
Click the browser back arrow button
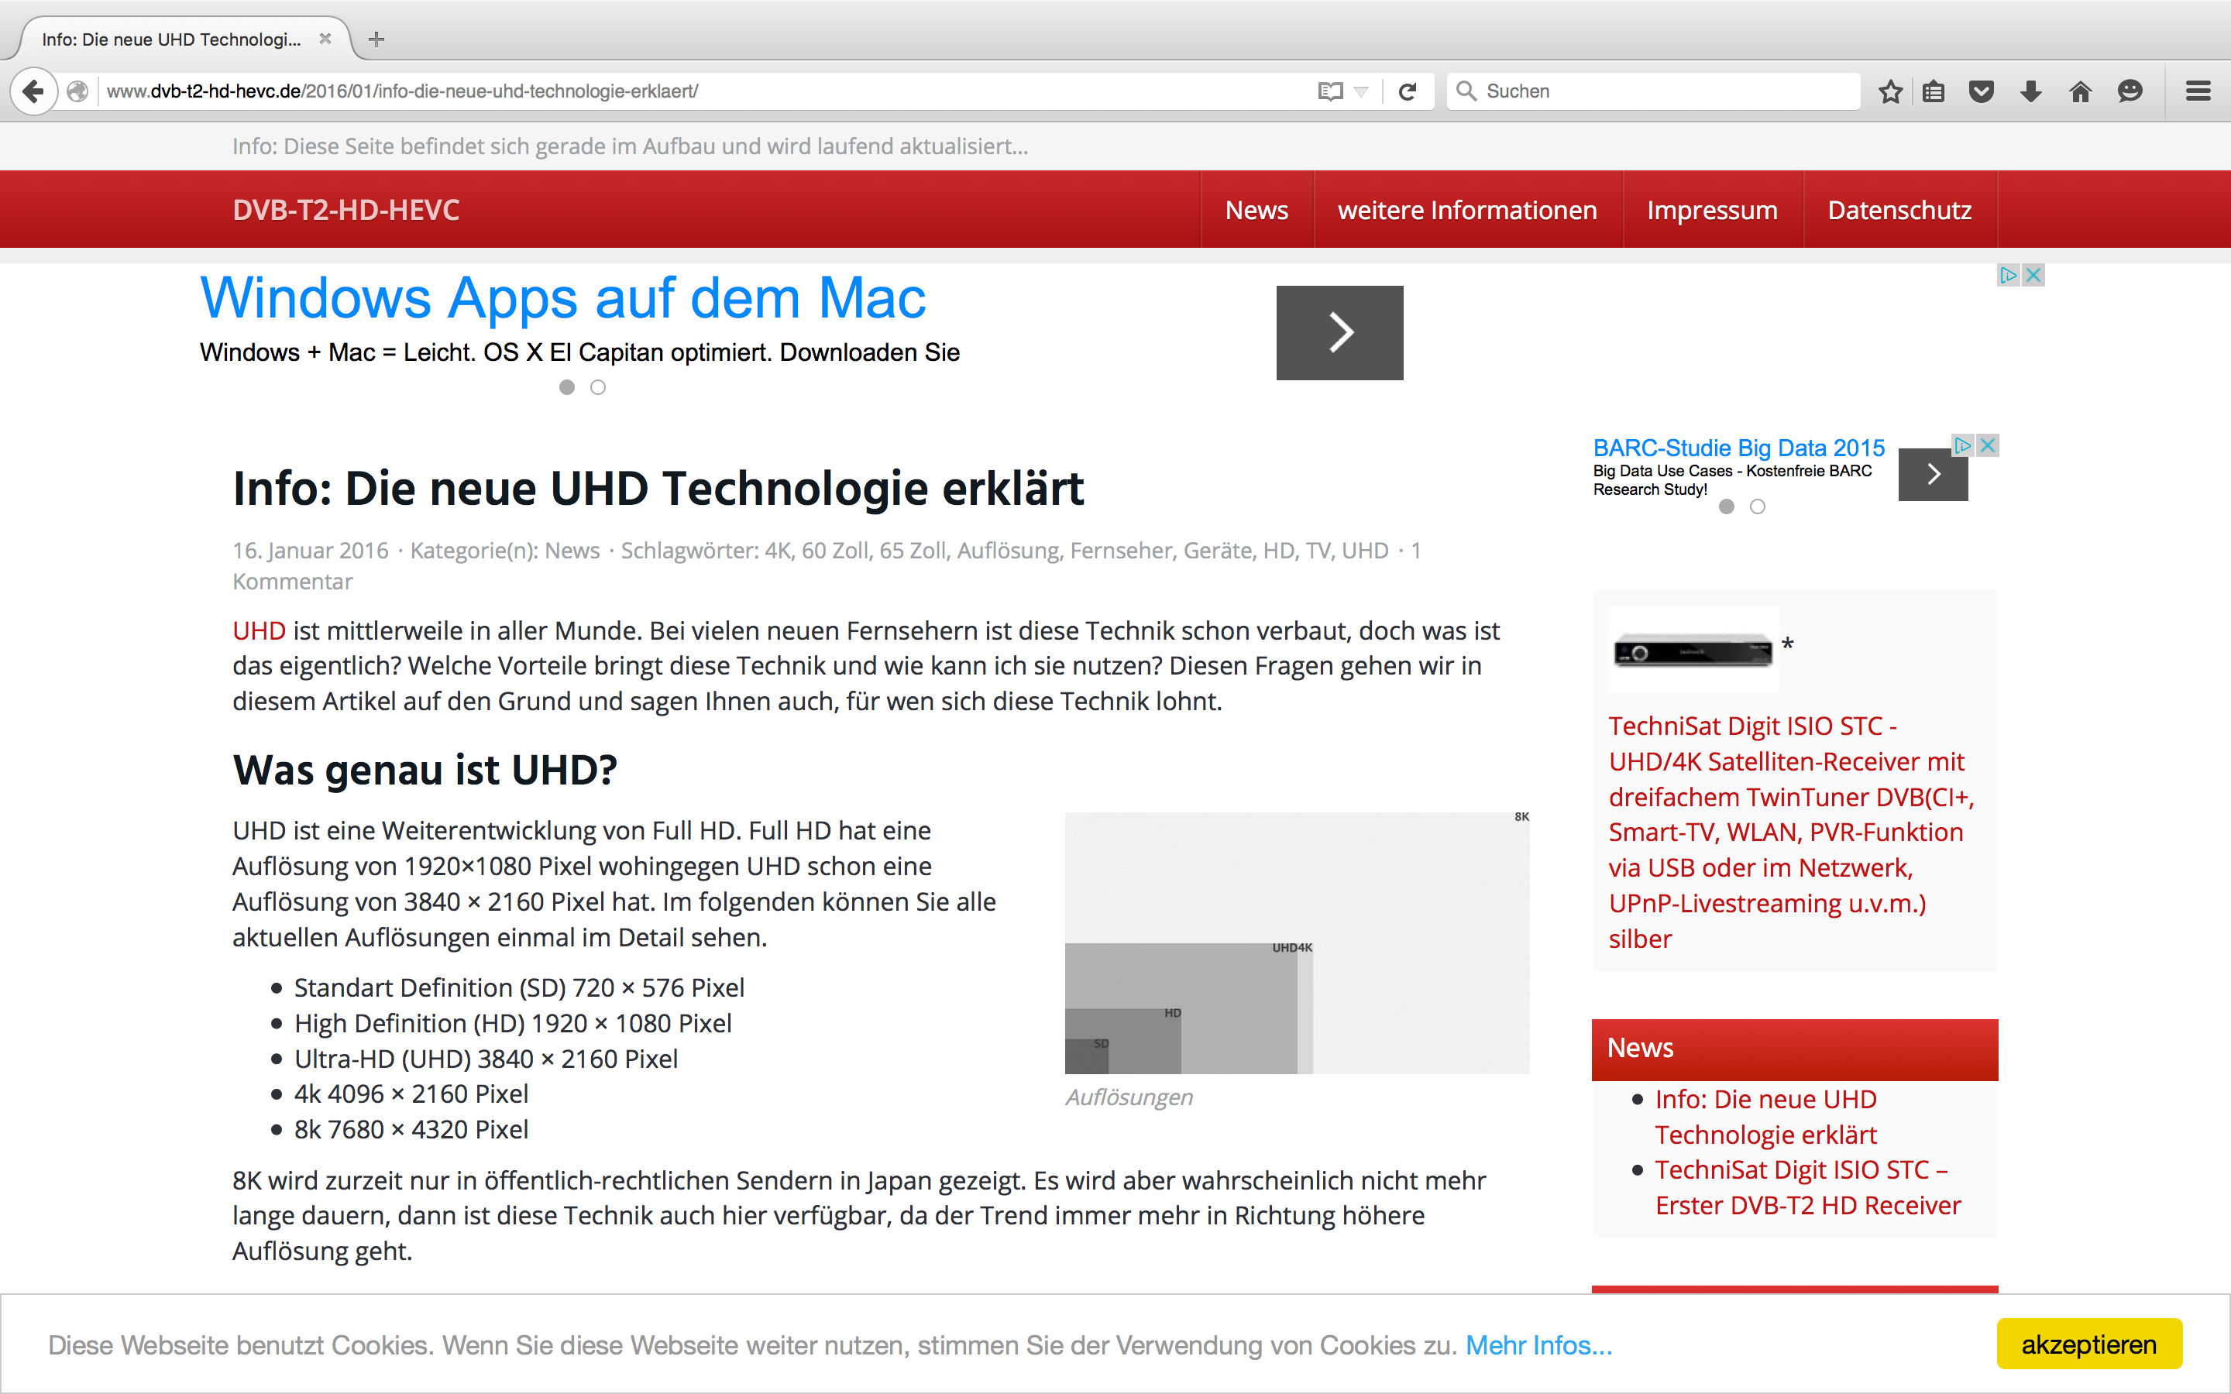tap(33, 91)
